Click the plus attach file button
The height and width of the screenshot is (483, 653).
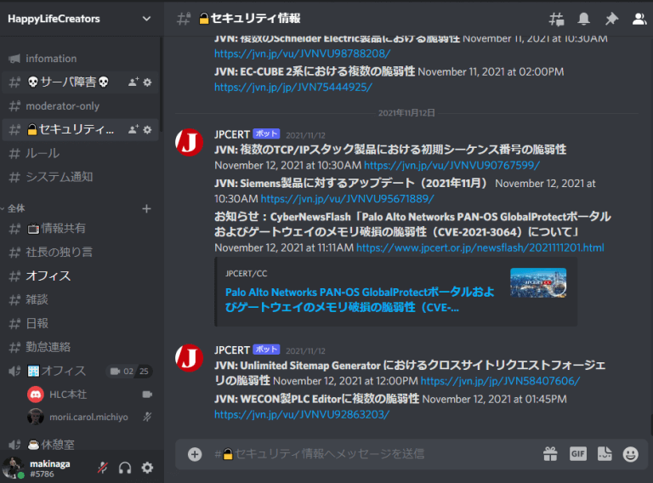[x=195, y=454]
